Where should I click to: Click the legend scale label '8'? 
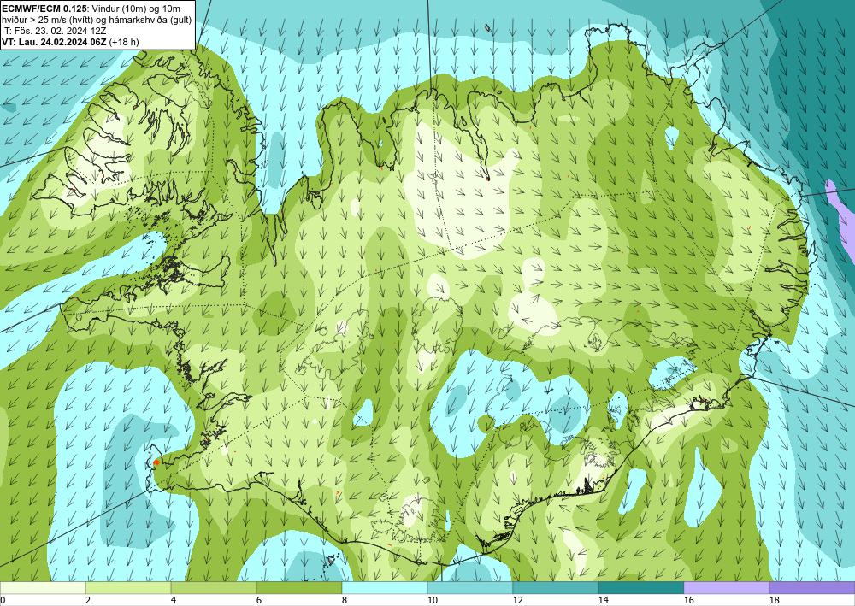point(345,601)
